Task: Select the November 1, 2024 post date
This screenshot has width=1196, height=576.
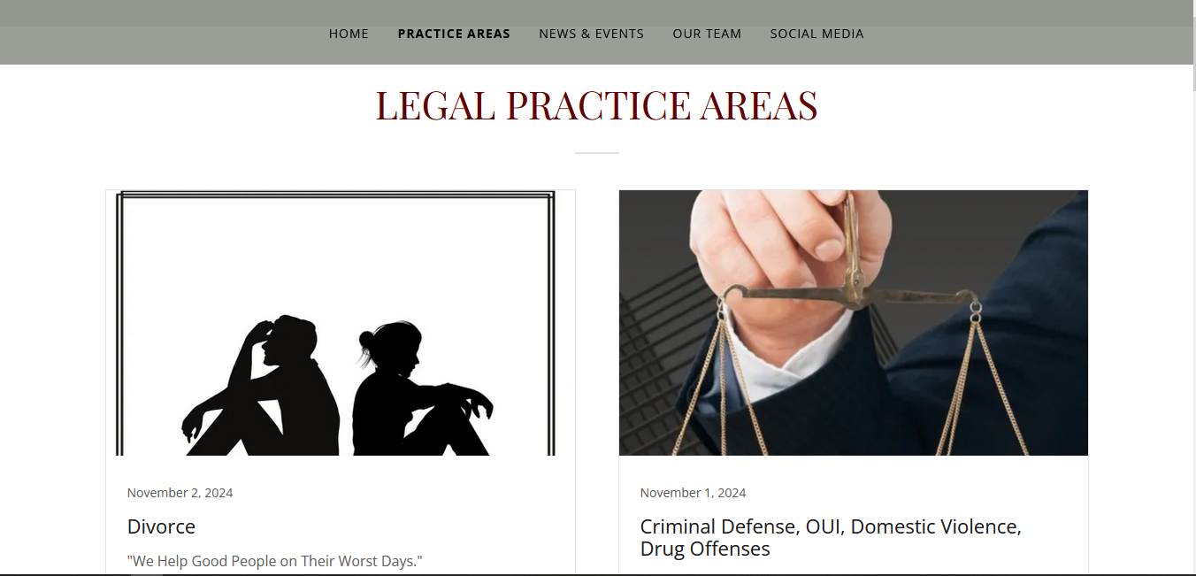Action: pyautogui.click(x=693, y=493)
